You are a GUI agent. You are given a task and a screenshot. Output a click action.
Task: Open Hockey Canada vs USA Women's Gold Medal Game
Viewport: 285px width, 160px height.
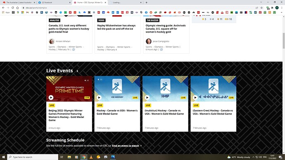point(117,112)
